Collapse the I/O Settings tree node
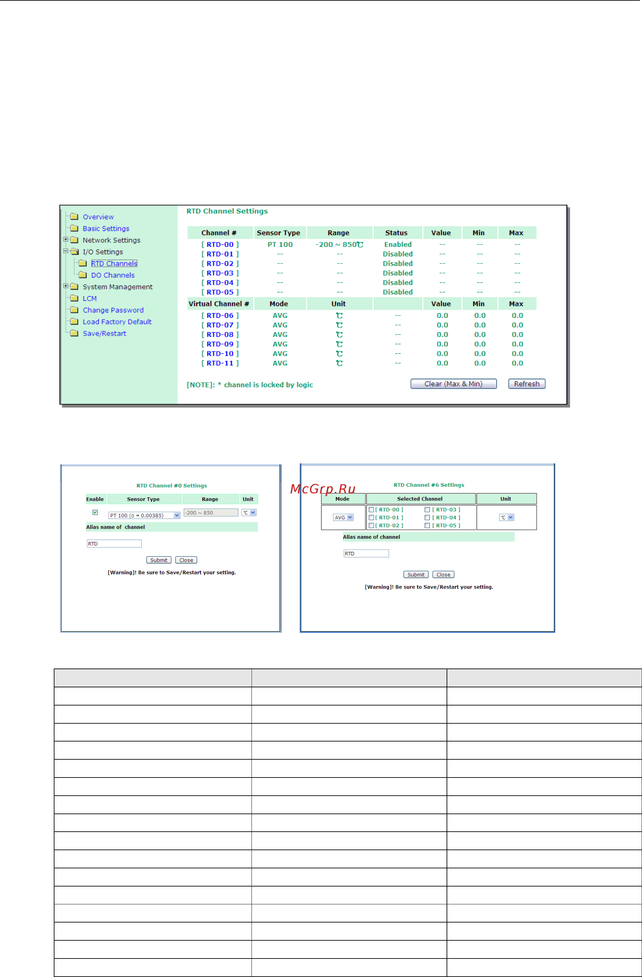 point(66,251)
